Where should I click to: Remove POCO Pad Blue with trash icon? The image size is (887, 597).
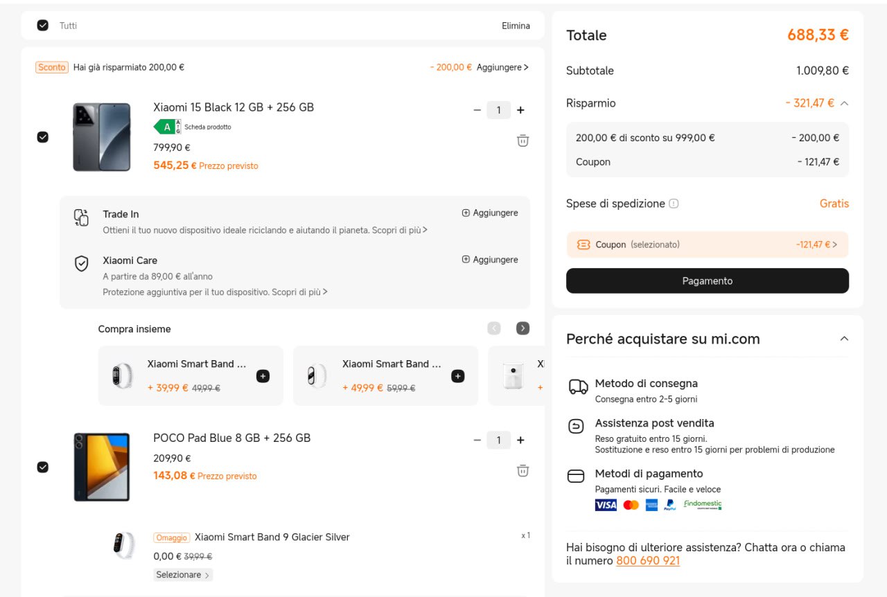pos(522,471)
